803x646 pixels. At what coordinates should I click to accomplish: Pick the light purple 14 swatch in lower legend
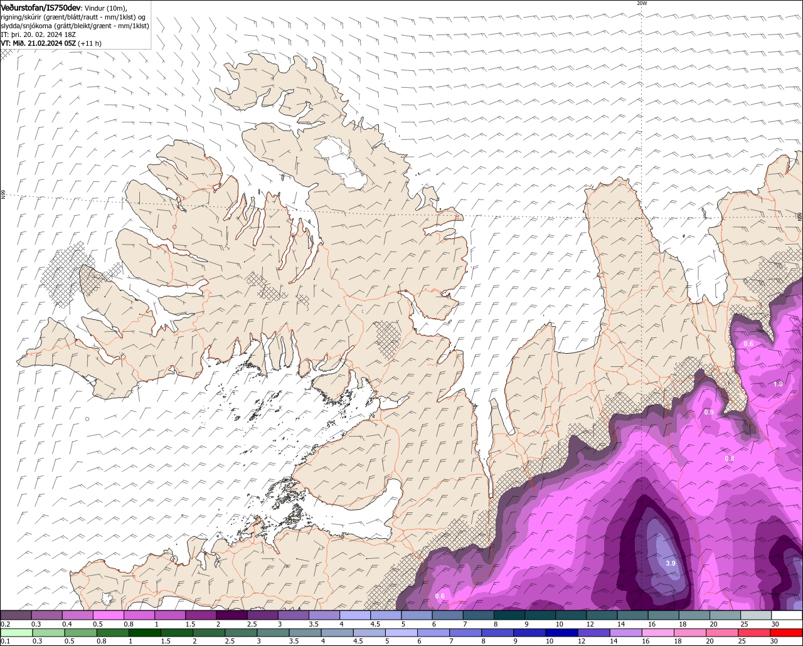[x=626, y=633]
